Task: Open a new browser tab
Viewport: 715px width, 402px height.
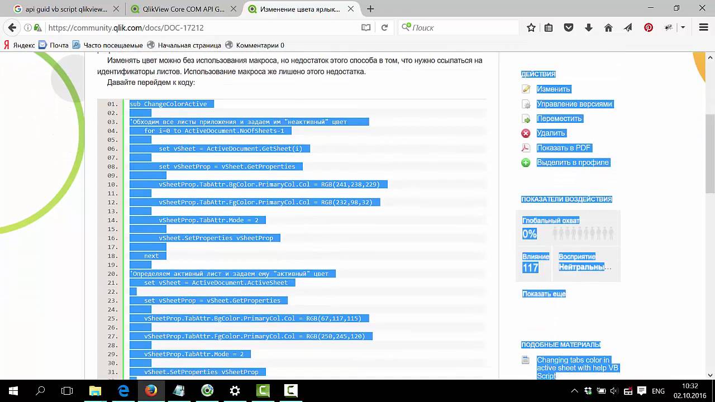Action: pyautogui.click(x=370, y=9)
